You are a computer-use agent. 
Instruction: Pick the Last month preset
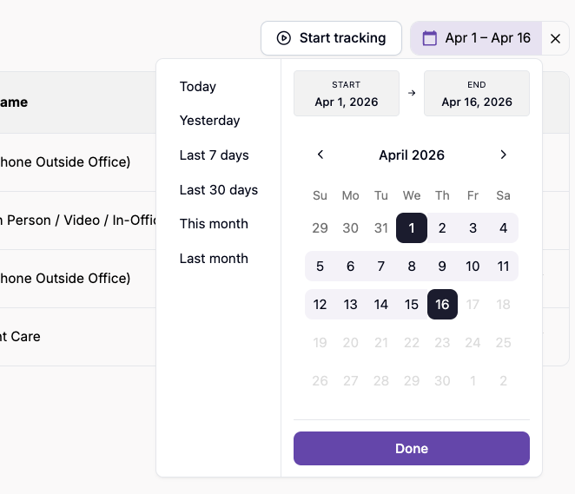point(214,259)
